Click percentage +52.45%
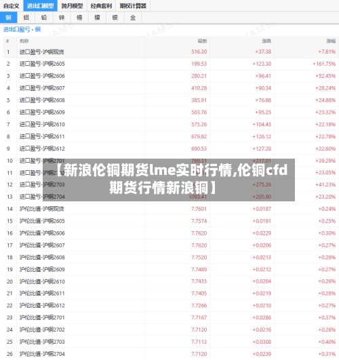This screenshot has width=339, height=360. tap(325, 76)
